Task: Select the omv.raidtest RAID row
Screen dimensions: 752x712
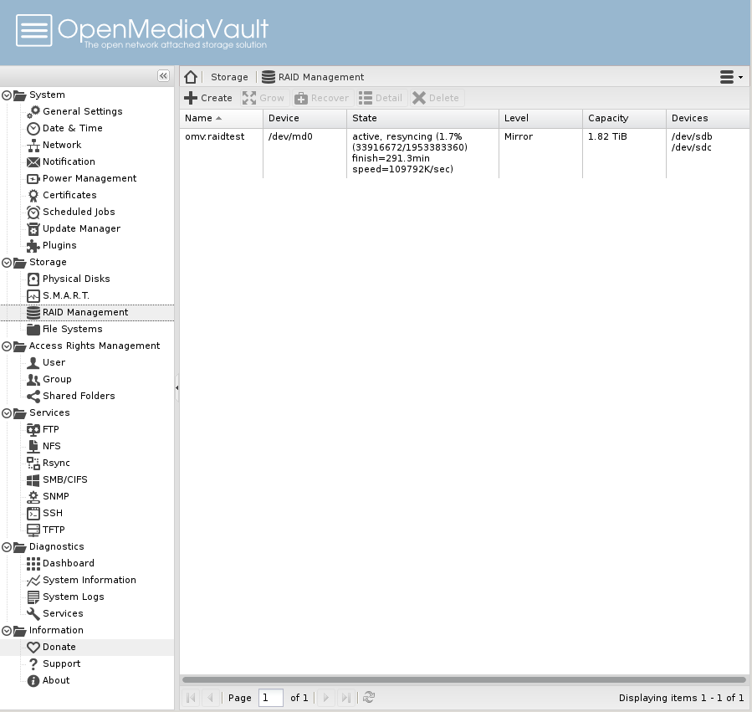Action: pyautogui.click(x=215, y=136)
